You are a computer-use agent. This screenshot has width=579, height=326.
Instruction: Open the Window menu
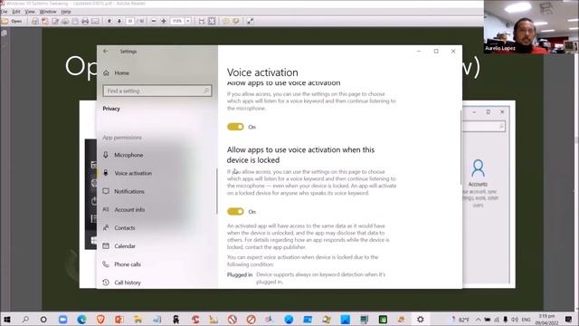(x=48, y=12)
